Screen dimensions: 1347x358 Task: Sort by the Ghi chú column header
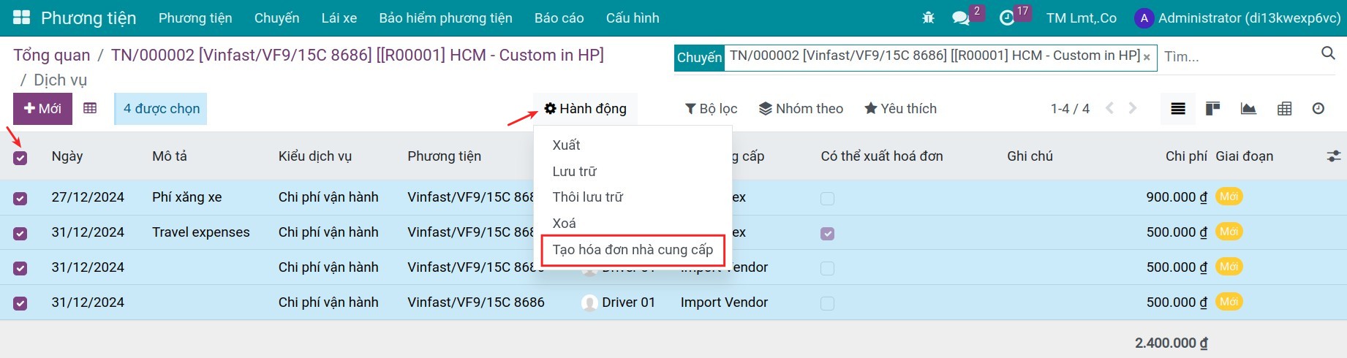coord(1030,156)
